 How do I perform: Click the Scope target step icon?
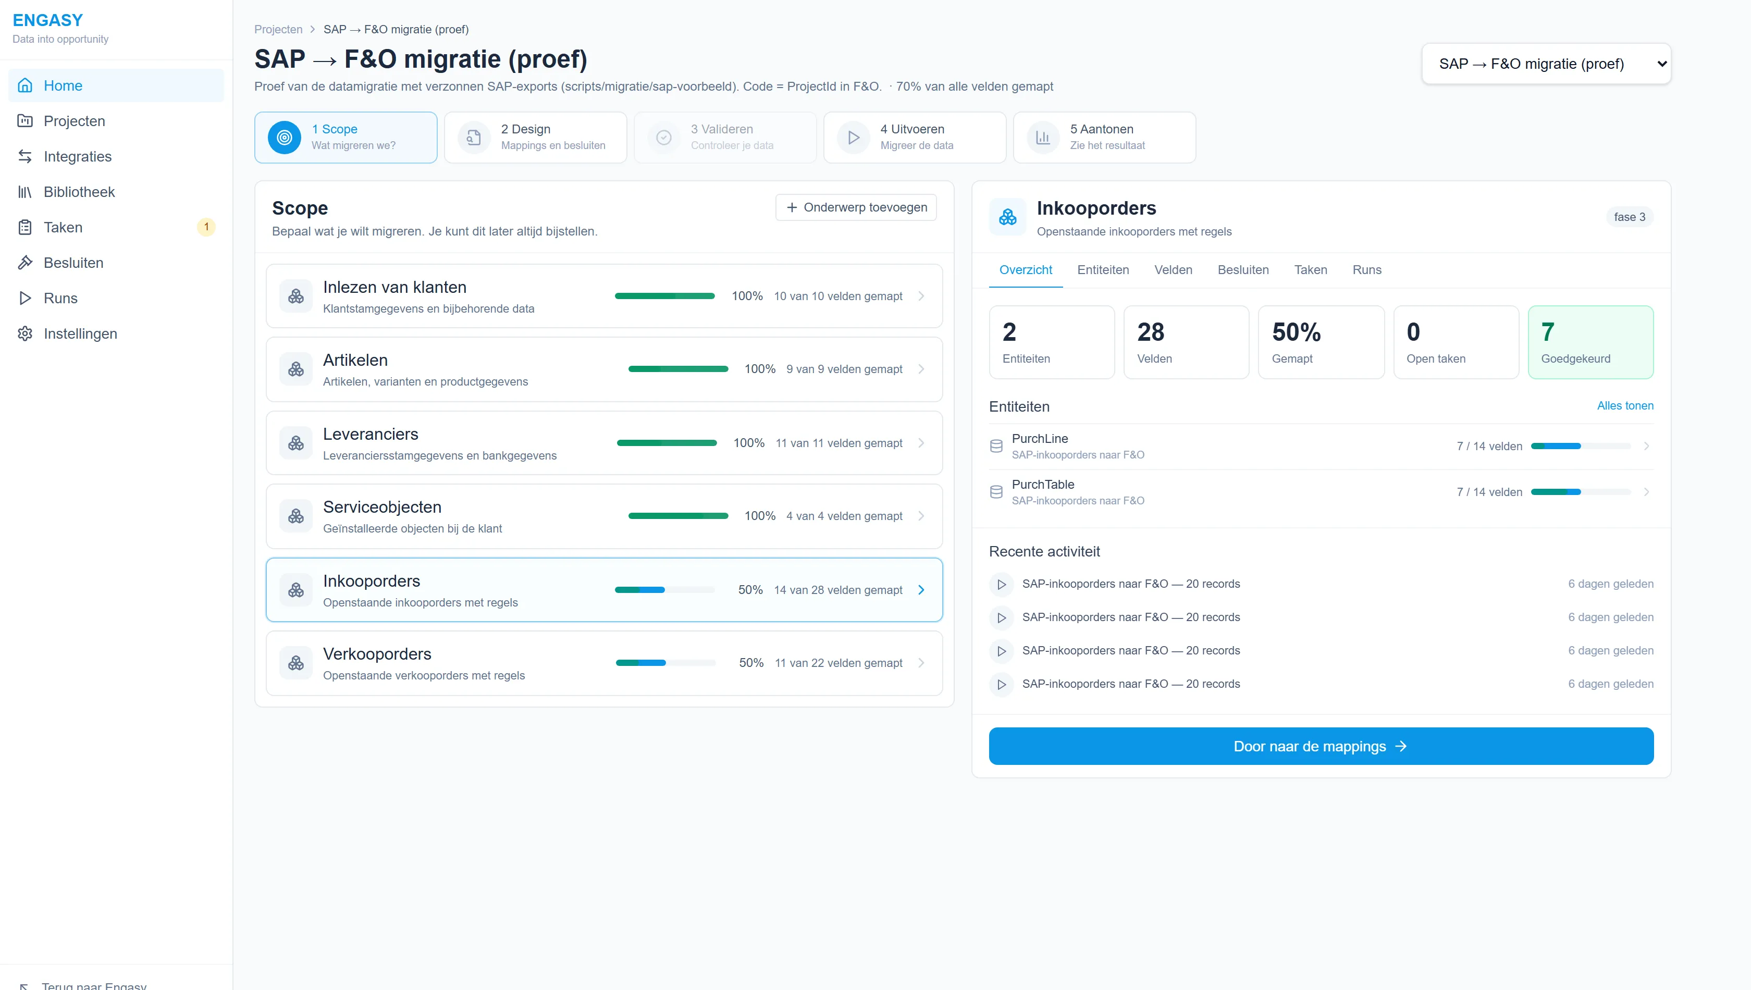tap(284, 138)
